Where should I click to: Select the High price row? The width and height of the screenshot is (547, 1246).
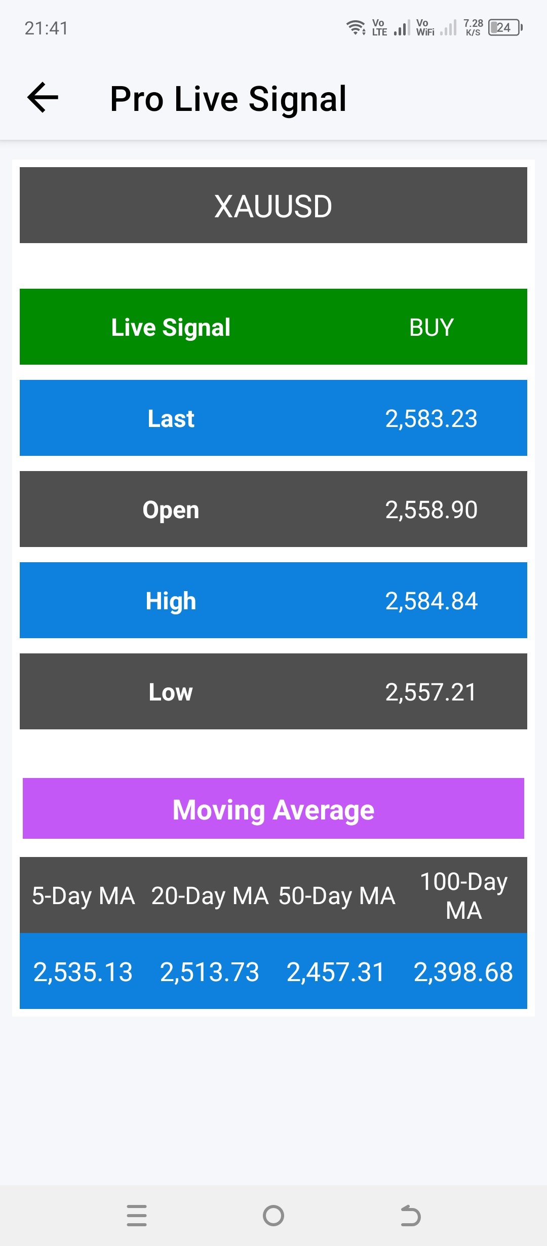273,600
